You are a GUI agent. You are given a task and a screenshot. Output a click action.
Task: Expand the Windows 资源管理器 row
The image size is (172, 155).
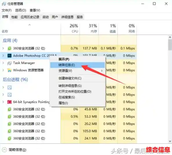coord(3,70)
